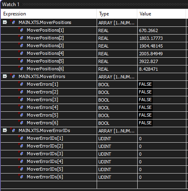Select the MoverPositions[4] row name
188x191 pixels.
45,53
